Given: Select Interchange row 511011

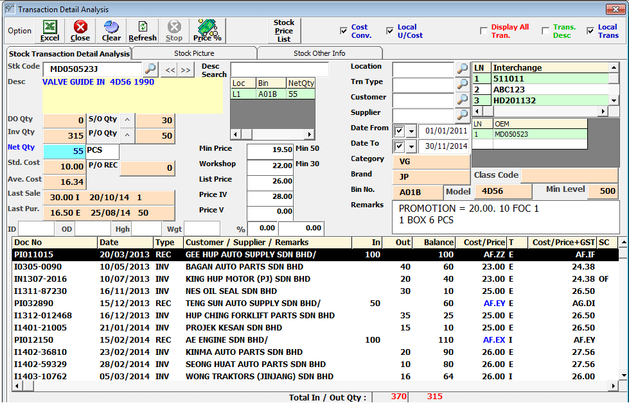Looking at the screenshot, I should [541, 78].
